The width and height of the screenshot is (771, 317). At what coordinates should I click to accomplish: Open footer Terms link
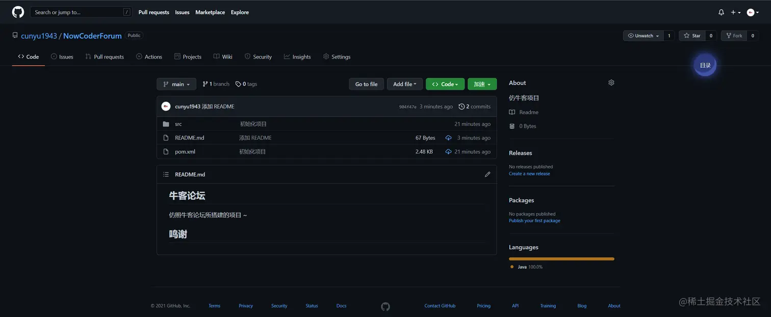(x=214, y=306)
